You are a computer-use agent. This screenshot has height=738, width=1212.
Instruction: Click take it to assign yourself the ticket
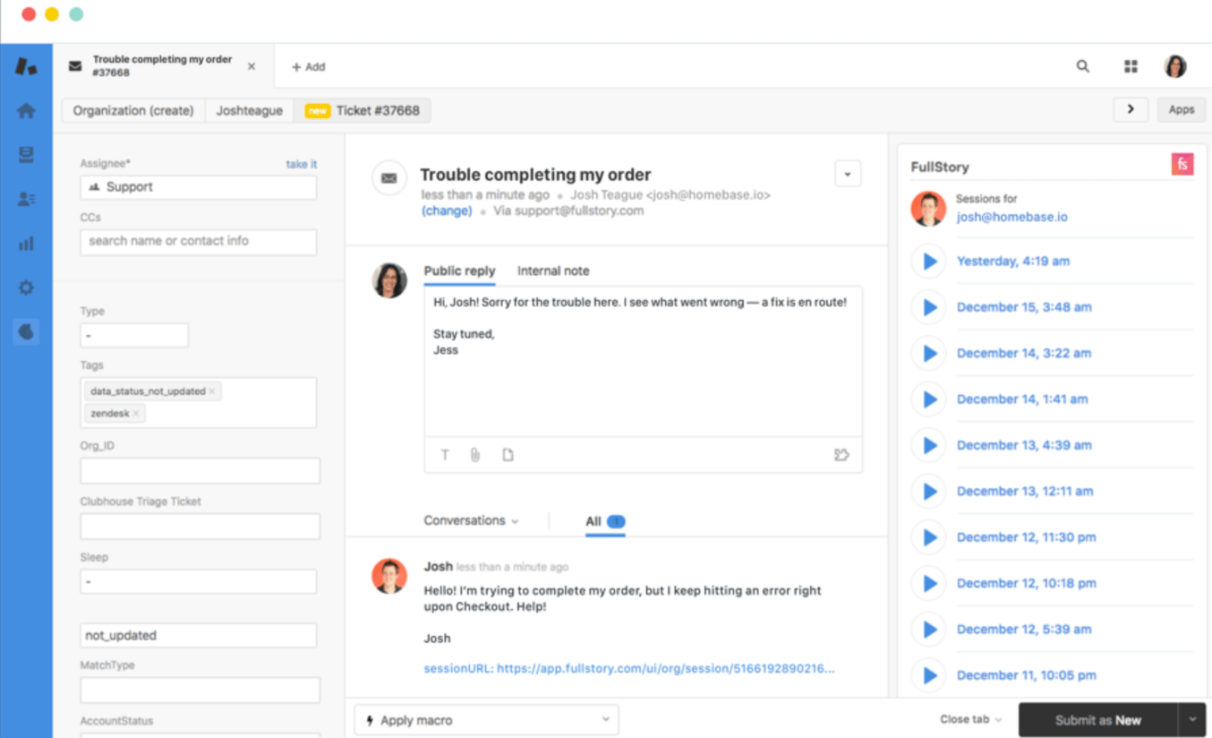301,164
